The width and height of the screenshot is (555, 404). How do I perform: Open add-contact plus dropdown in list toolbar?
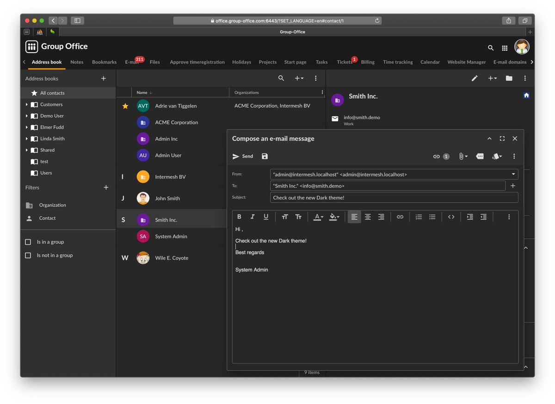point(299,78)
